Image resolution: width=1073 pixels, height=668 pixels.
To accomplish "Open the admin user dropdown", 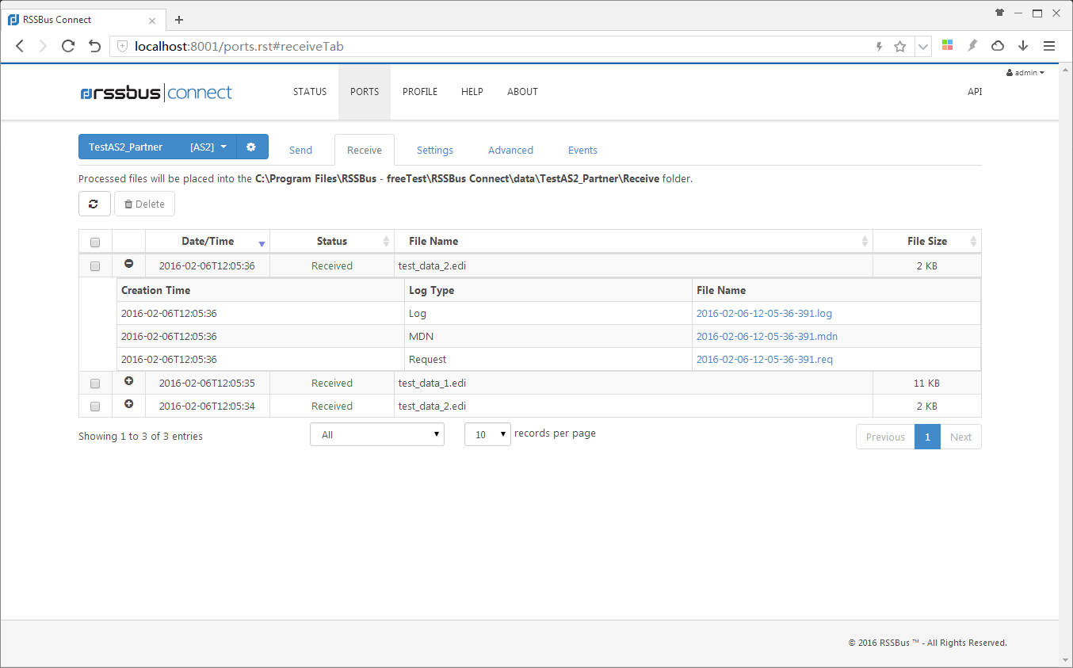I will (1025, 72).
